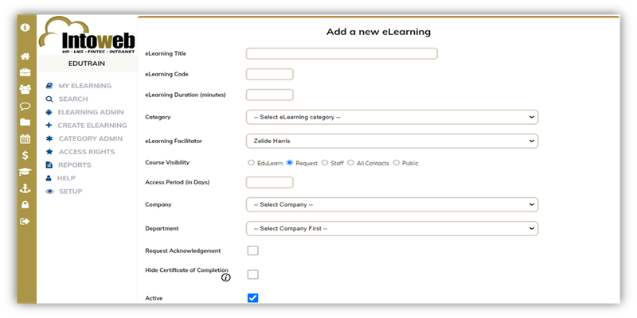Screen dimensions: 637x318
Task: Open the Select eLearning category dropdown
Action: coord(392,117)
